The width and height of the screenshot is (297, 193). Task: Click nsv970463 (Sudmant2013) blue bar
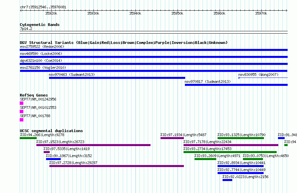117,78
